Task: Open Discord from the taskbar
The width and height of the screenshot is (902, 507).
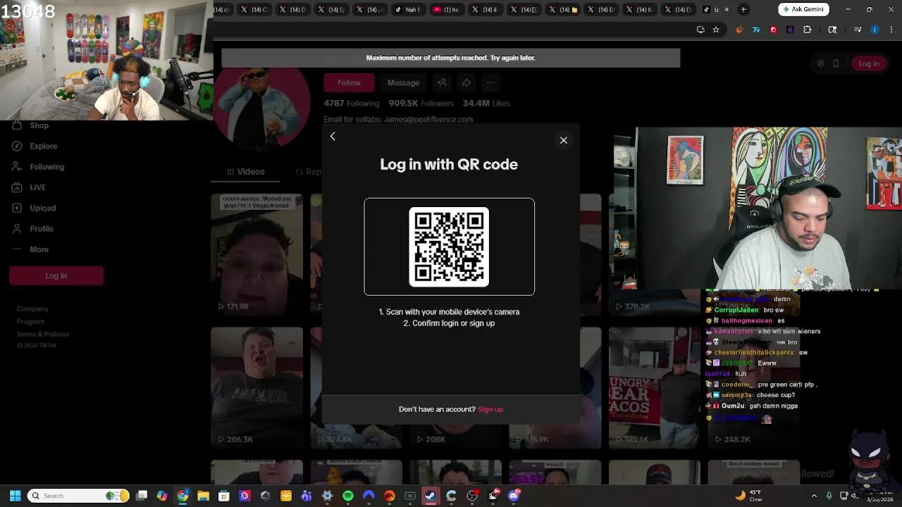Action: (514, 496)
